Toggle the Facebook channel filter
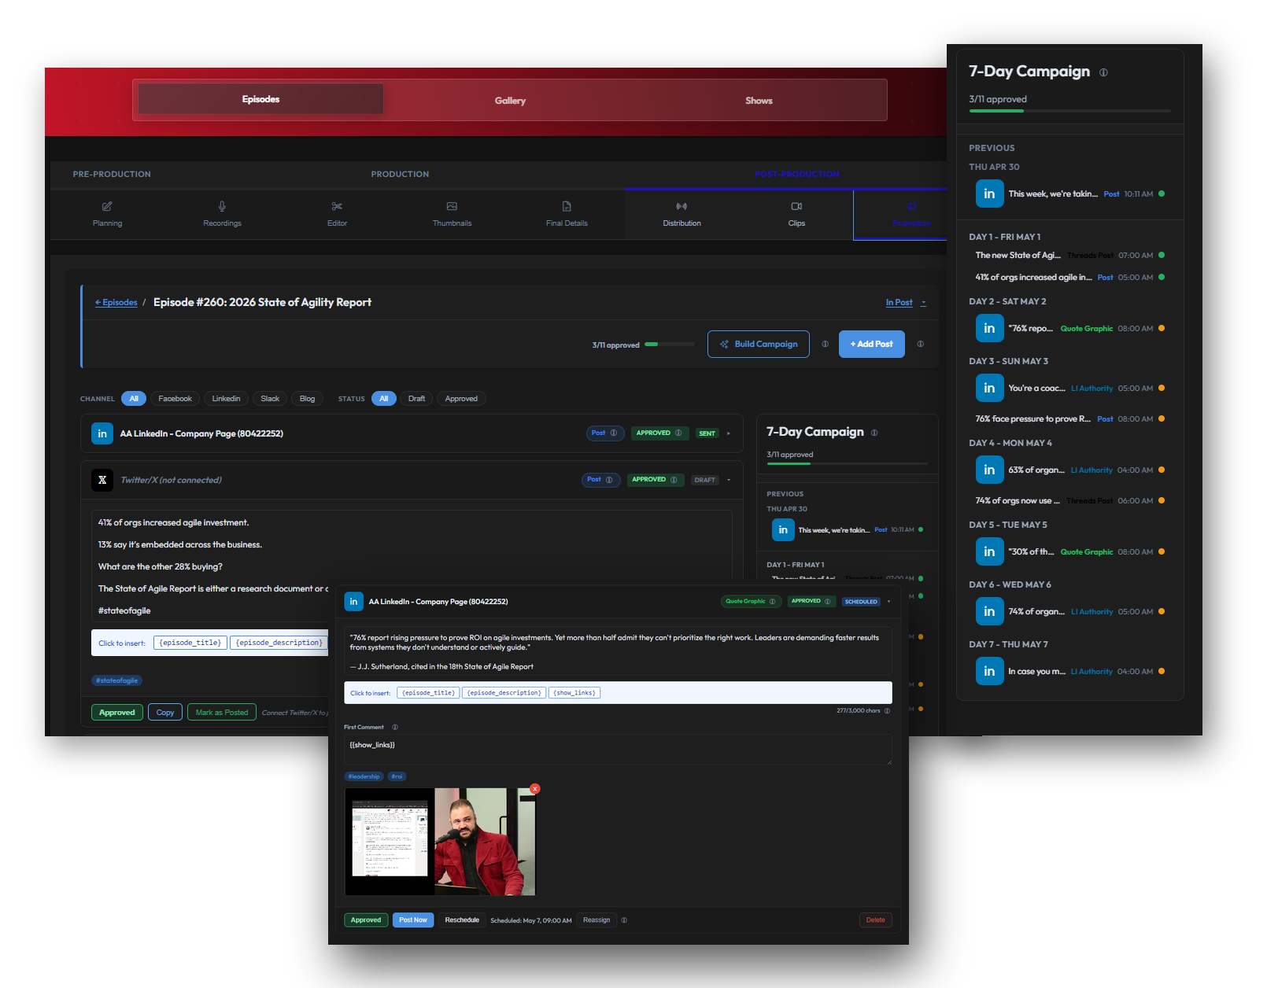 click(175, 399)
